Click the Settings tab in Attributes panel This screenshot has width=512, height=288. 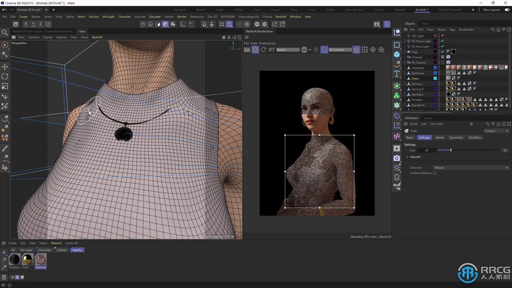click(424, 137)
